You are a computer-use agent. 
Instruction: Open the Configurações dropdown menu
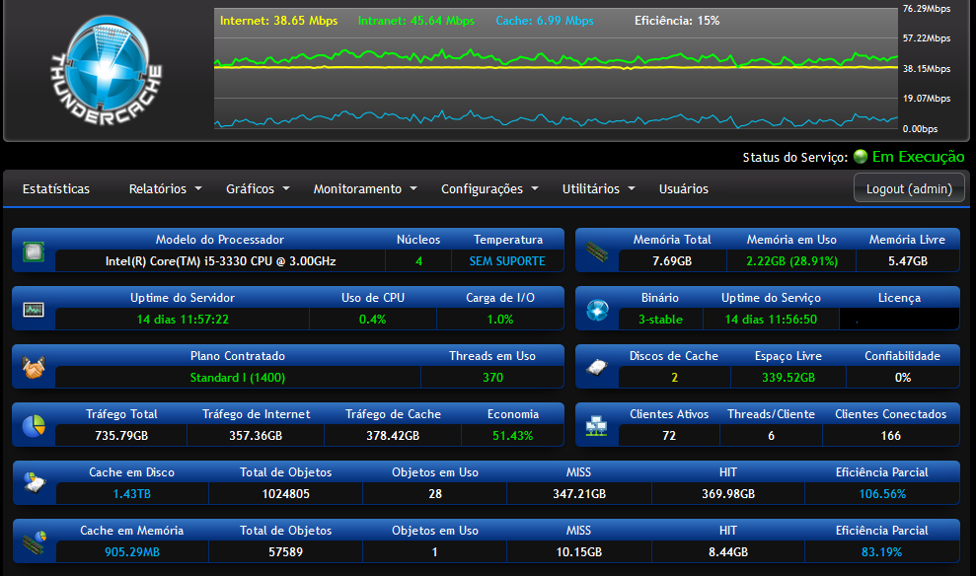(x=489, y=188)
